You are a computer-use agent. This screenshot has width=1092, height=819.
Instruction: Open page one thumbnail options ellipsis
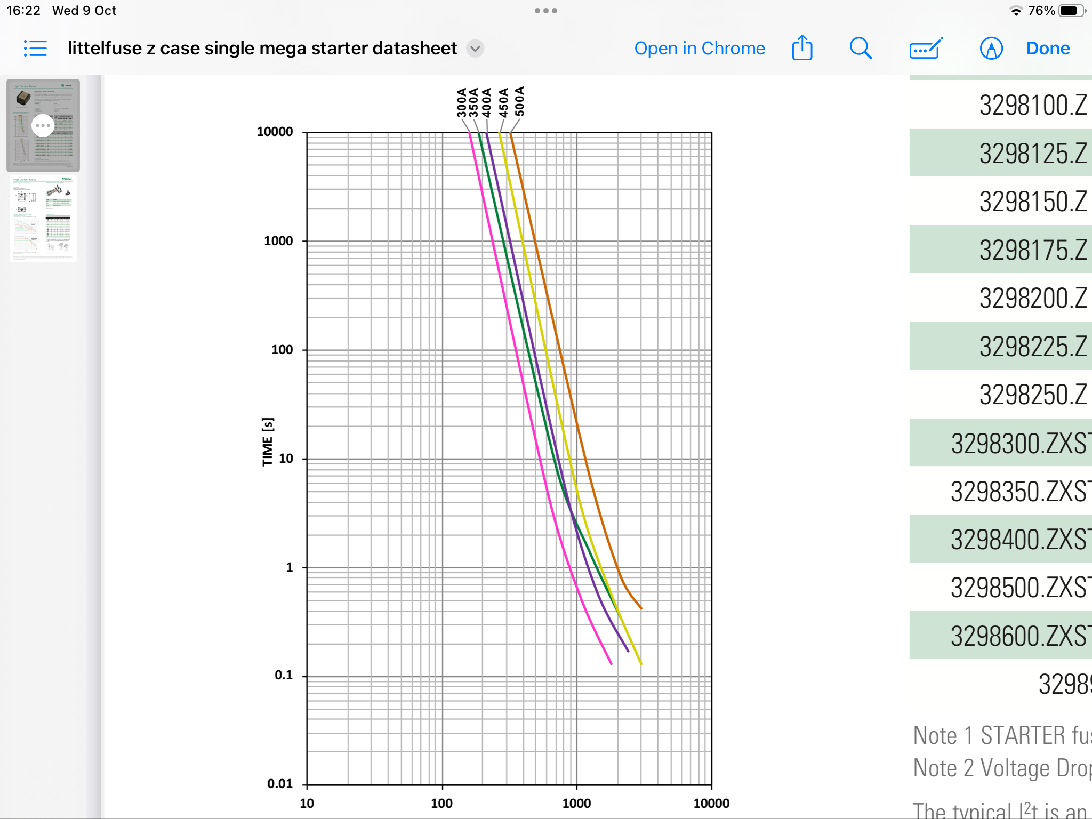(x=43, y=126)
